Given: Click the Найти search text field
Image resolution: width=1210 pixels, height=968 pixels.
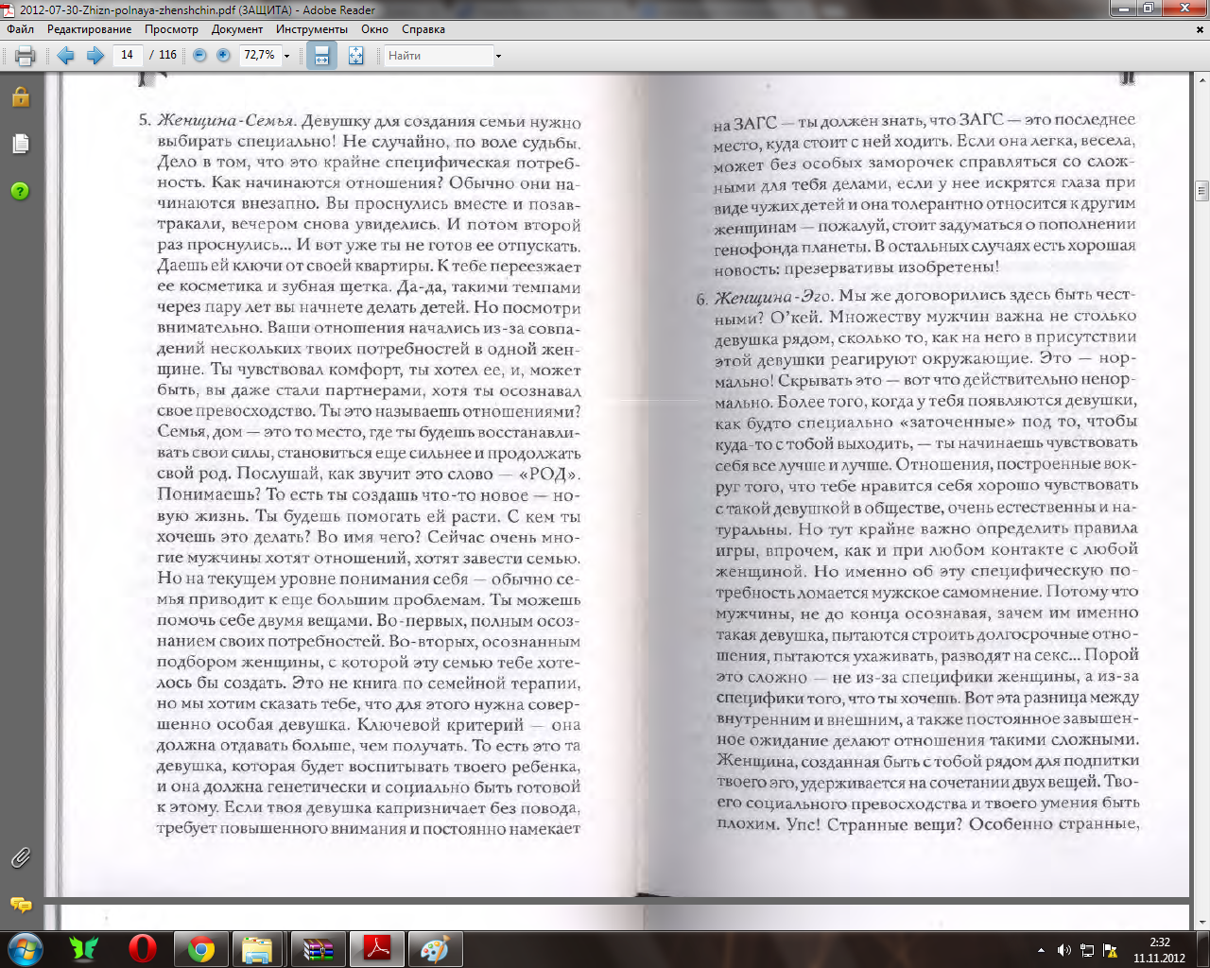Looking at the screenshot, I should click(x=437, y=56).
